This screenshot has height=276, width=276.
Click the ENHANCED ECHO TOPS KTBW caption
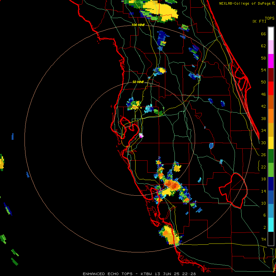coord(139,274)
